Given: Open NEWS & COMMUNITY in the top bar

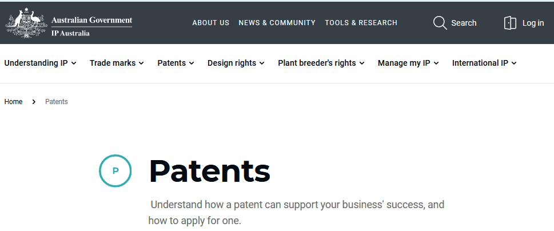Looking at the screenshot, I should click(277, 23).
